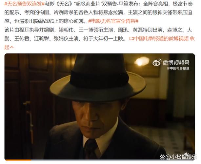This screenshot has height=164, width=201.
Task: Click the paw icon near 小松侃娱乐
Action: (162, 156)
